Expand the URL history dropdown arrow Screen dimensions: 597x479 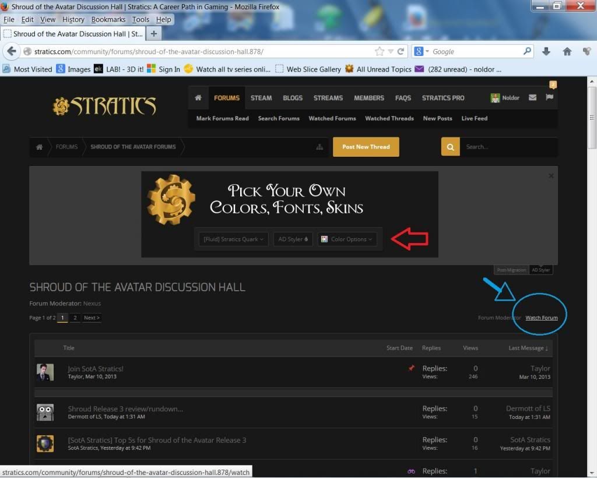pos(391,51)
